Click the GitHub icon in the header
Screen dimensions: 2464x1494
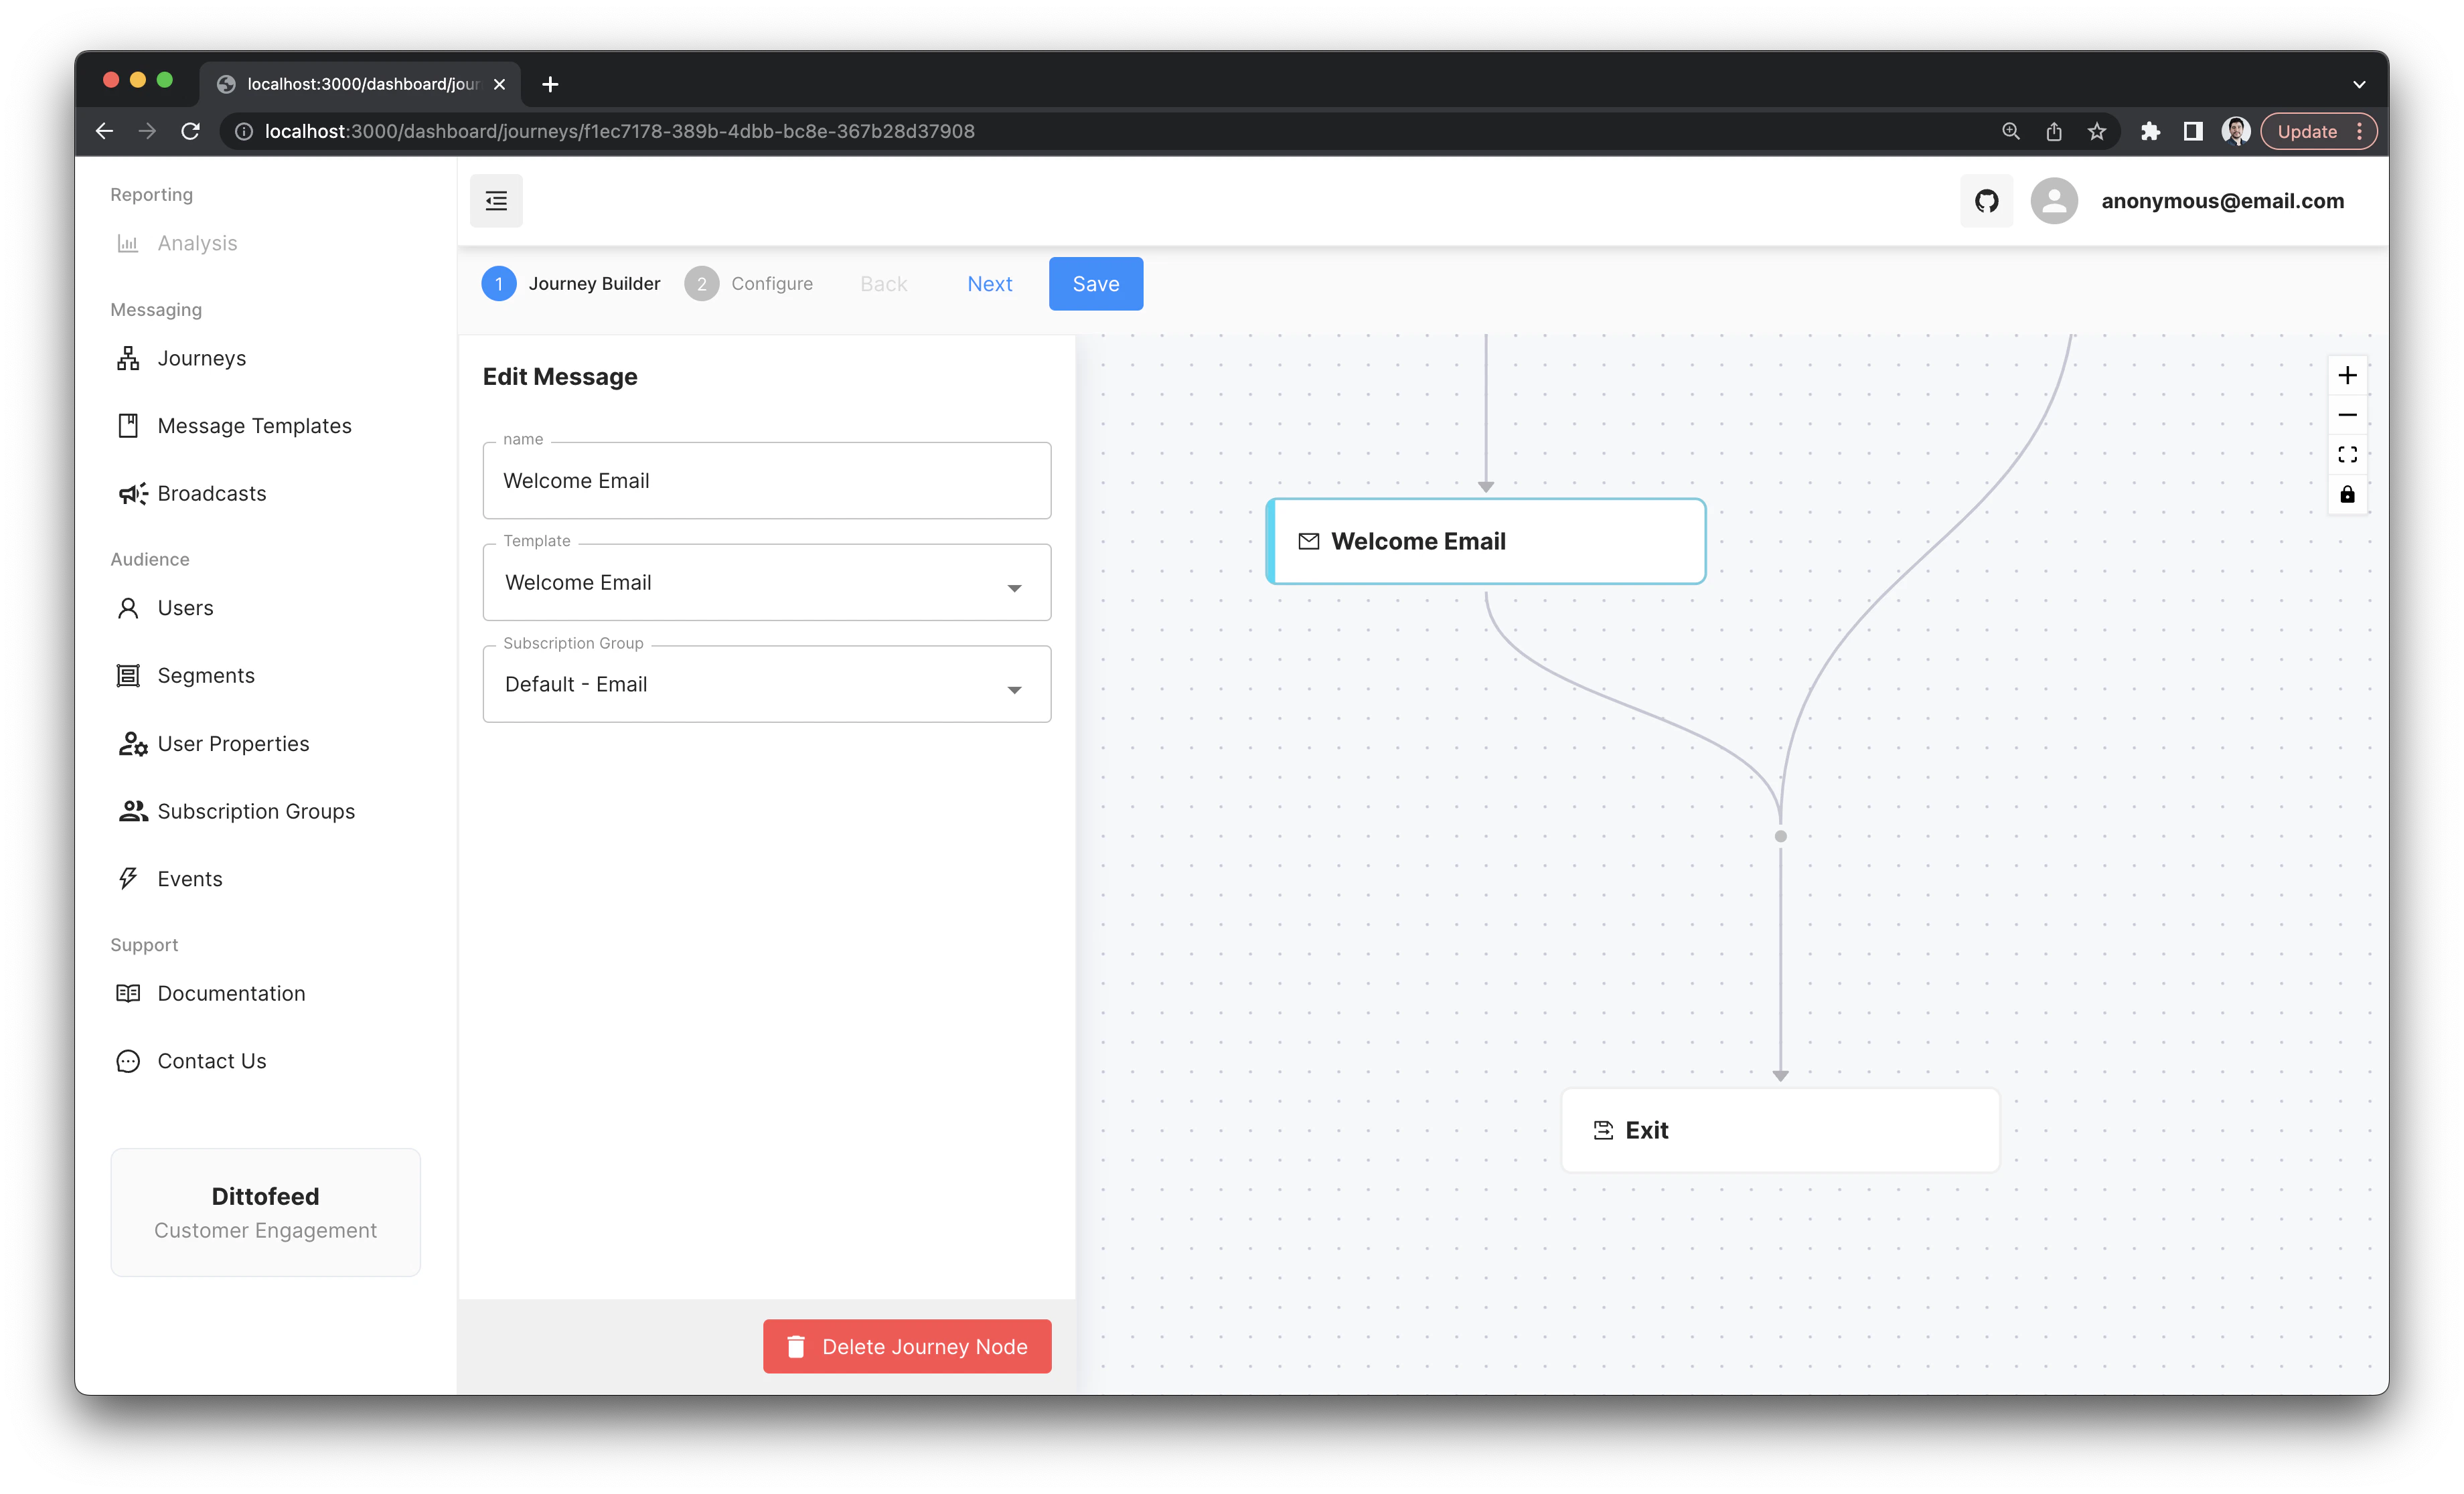(x=1986, y=200)
